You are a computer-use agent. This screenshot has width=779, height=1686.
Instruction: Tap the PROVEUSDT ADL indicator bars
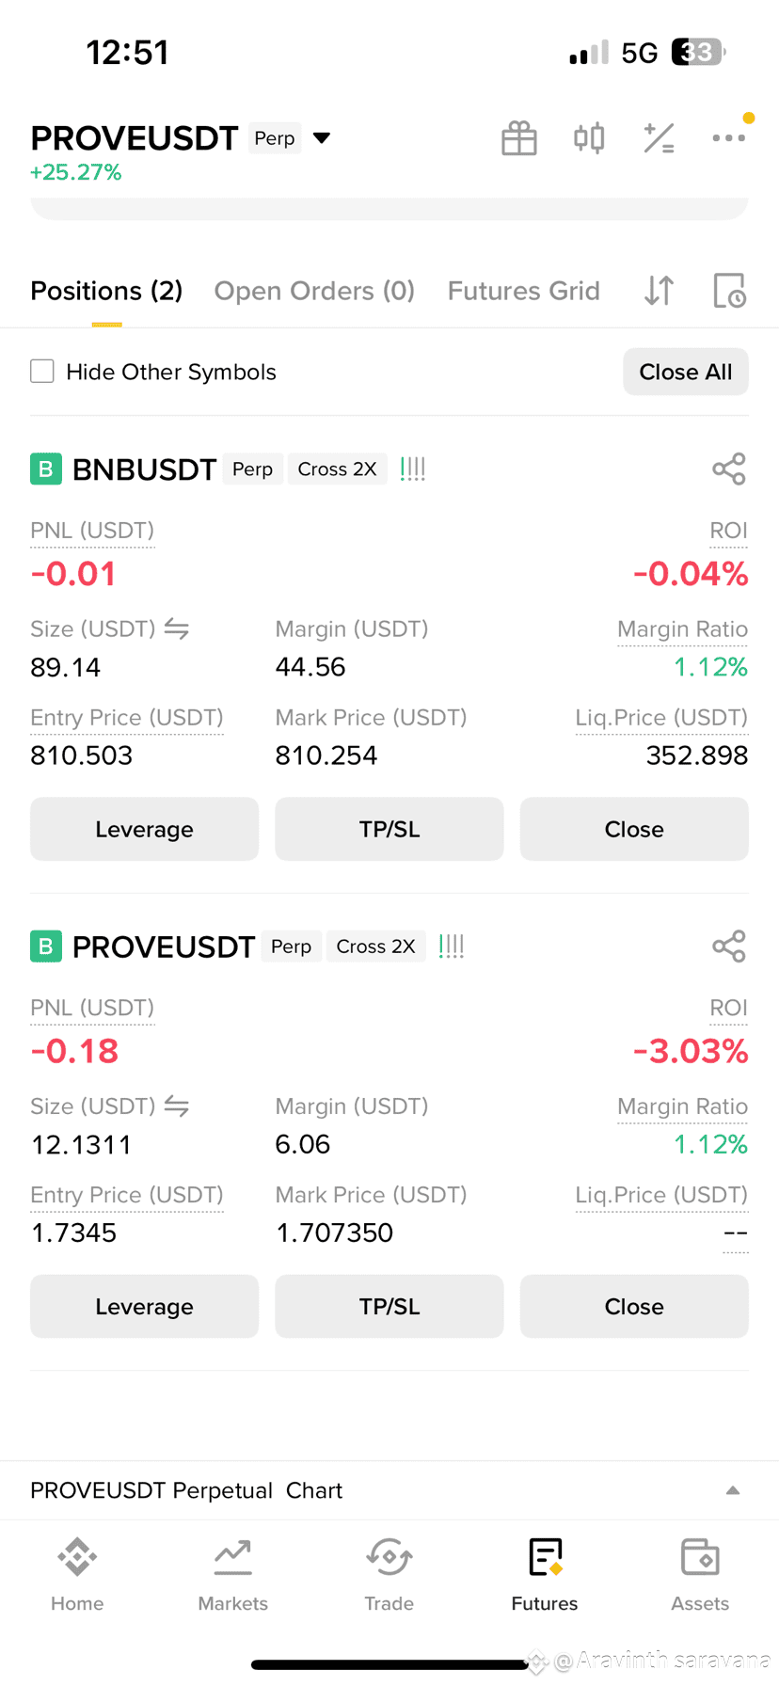point(452,946)
